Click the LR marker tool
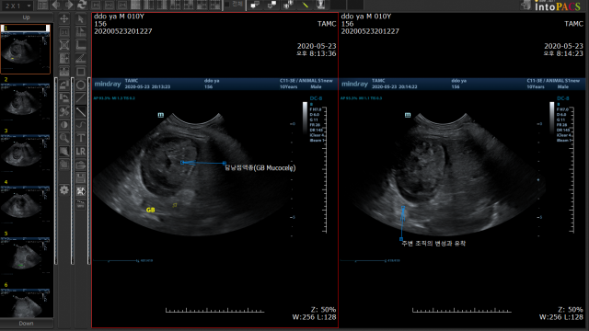 [x=80, y=152]
